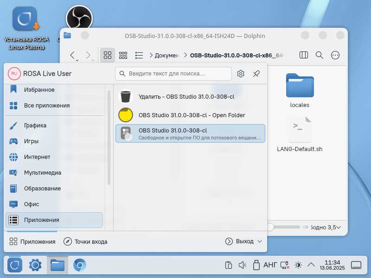
Task: Open the OBS desktop shortcut icon
Action: (79, 18)
